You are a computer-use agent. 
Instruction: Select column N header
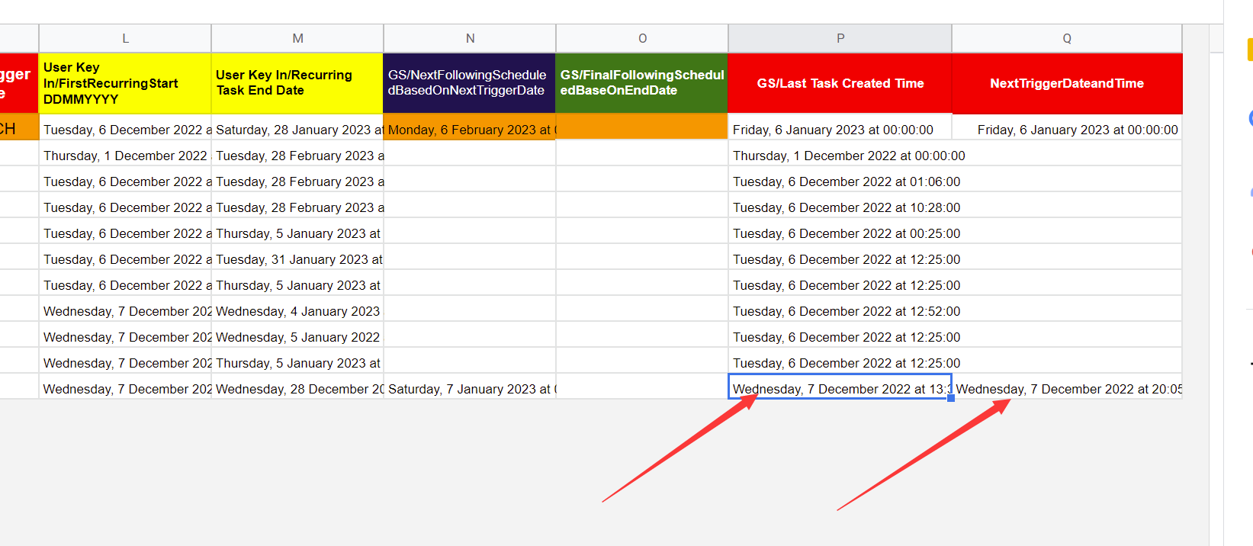pos(470,38)
